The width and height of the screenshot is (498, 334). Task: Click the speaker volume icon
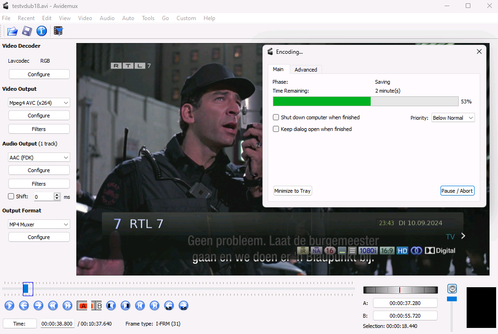[452, 289]
